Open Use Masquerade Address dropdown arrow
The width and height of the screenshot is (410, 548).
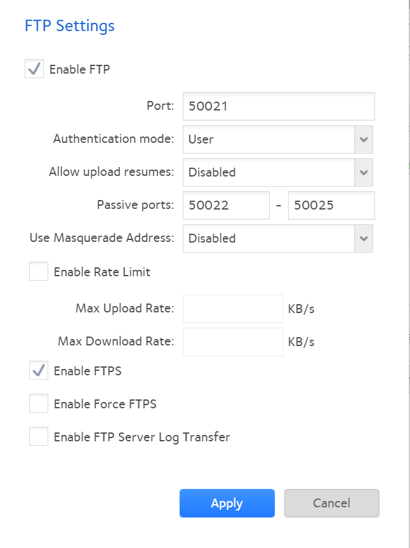pyautogui.click(x=363, y=239)
